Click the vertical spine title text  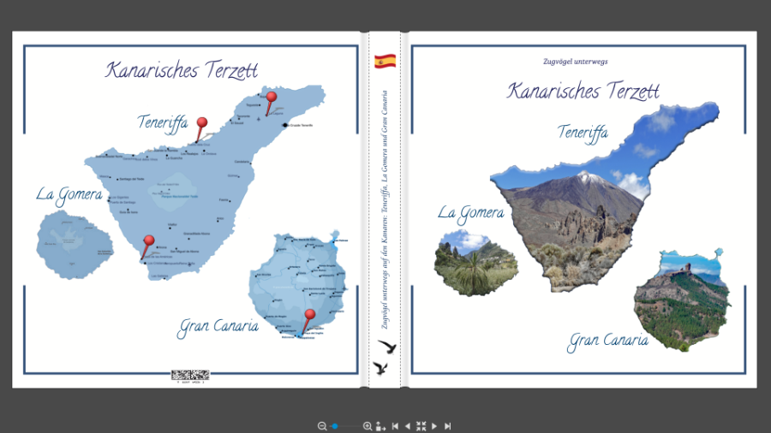click(x=385, y=210)
